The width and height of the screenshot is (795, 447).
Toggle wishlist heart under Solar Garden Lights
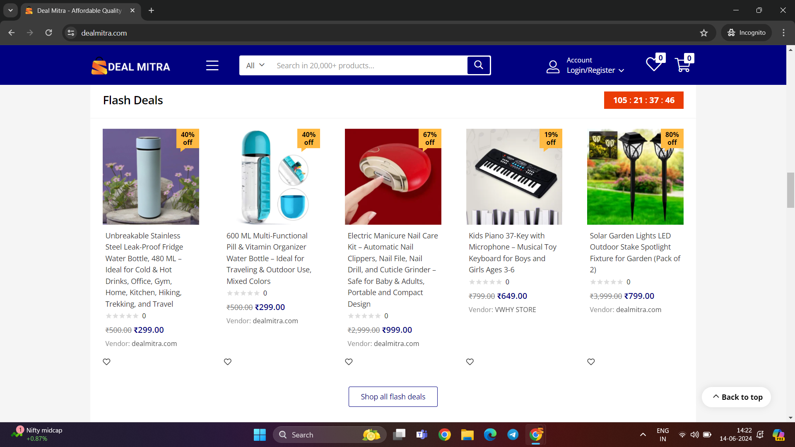point(591,362)
